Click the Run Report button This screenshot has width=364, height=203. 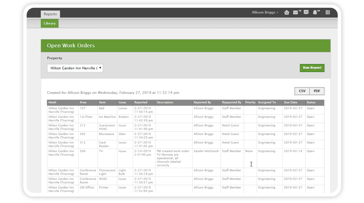pyautogui.click(x=312, y=68)
